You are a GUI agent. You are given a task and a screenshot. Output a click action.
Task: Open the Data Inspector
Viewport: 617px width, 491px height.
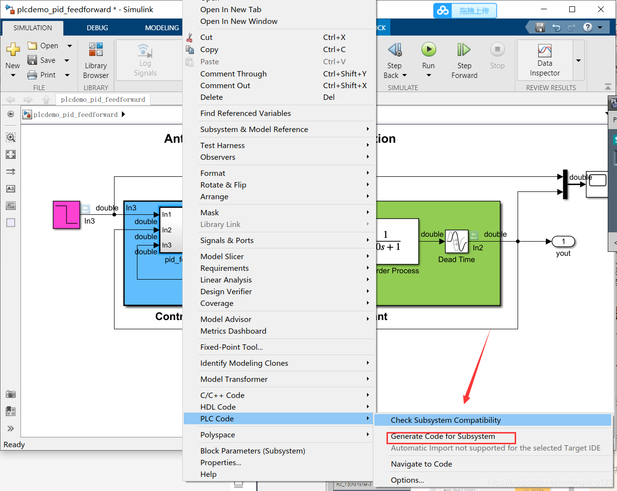point(545,61)
